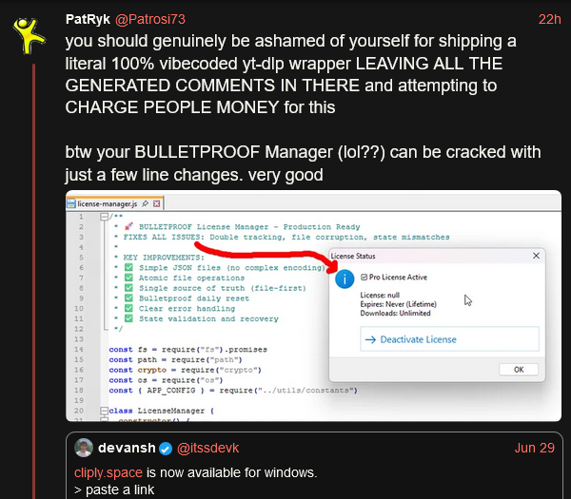Screen dimensions: 571x499
Task: Click the pin icon on license-manager.js tab
Action: pos(146,203)
